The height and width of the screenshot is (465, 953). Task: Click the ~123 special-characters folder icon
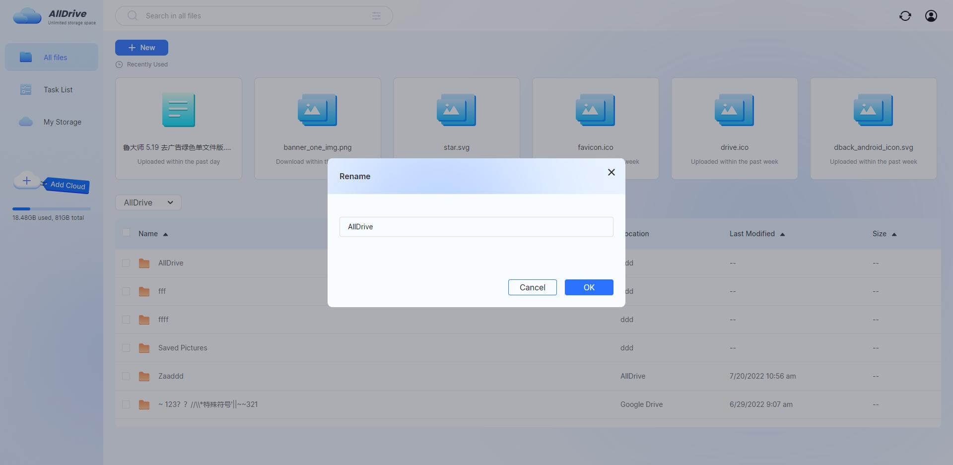[144, 404]
